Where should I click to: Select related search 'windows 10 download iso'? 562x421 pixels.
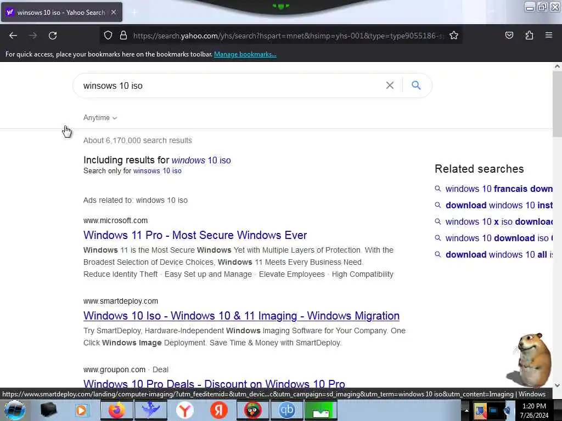pyautogui.click(x=498, y=238)
